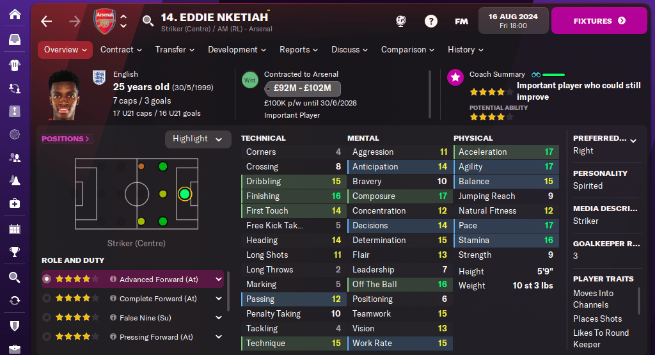Open the Contract tab menu
Image resolution: width=655 pixels, height=355 pixels.
point(121,49)
